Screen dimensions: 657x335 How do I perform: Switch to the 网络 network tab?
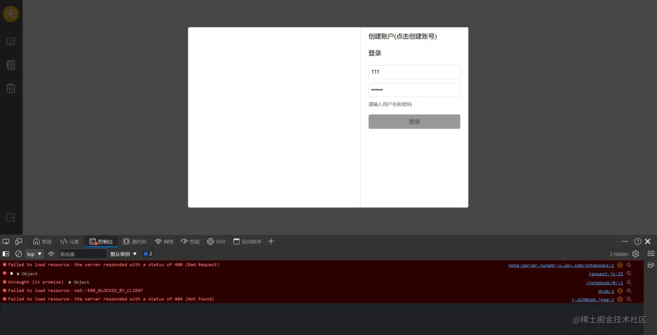click(164, 242)
